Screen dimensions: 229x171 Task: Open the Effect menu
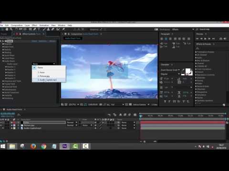pyautogui.click(x=34, y=25)
